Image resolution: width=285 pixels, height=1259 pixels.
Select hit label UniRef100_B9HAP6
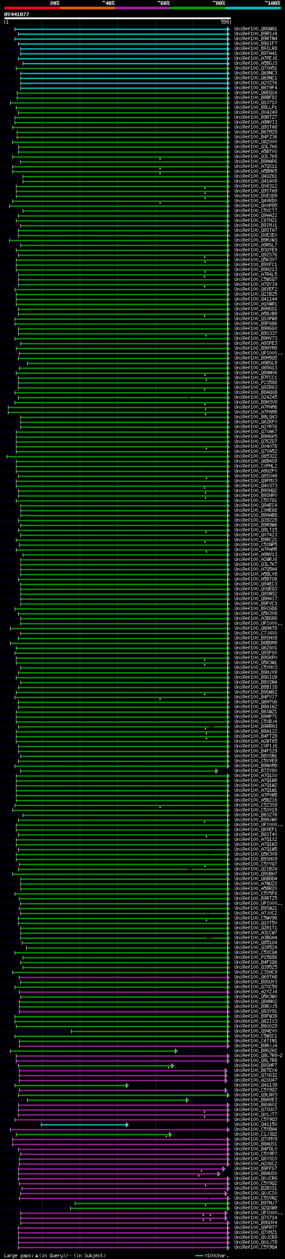click(x=256, y=161)
